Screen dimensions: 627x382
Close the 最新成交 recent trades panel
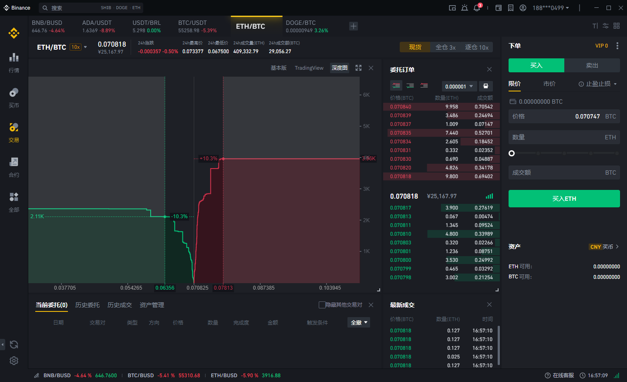point(489,304)
